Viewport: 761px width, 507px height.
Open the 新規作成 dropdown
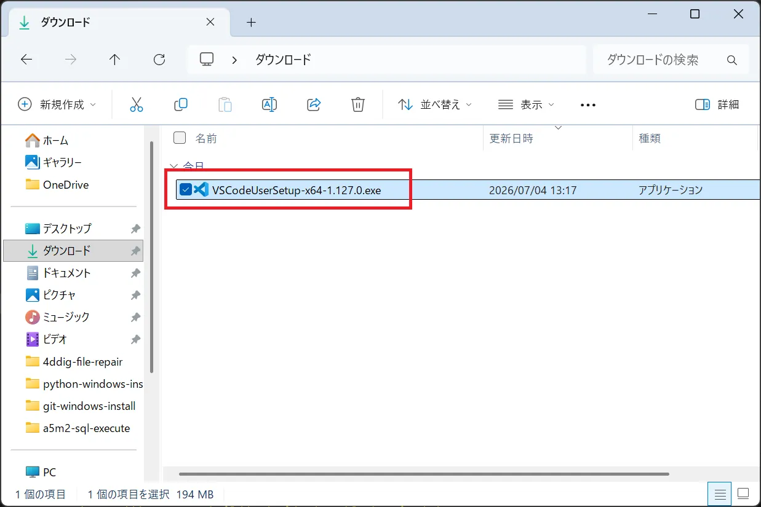tap(57, 104)
